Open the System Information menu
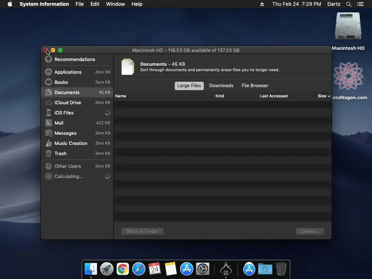Image resolution: width=372 pixels, height=279 pixels. click(44, 4)
